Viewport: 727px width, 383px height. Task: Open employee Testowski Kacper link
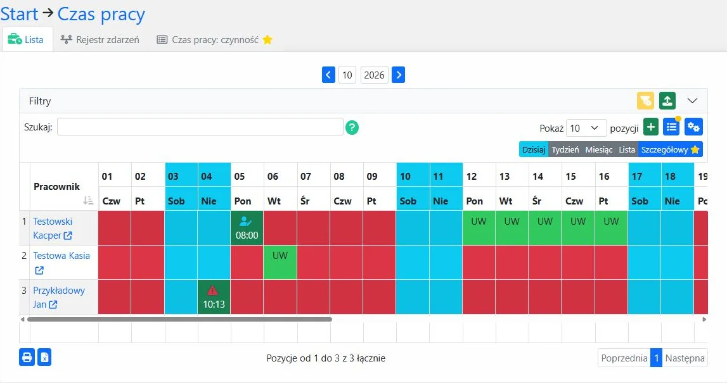(x=53, y=229)
